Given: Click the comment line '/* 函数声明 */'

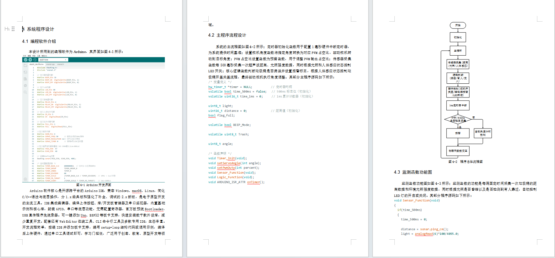Looking at the screenshot, I should click(x=220, y=153).
